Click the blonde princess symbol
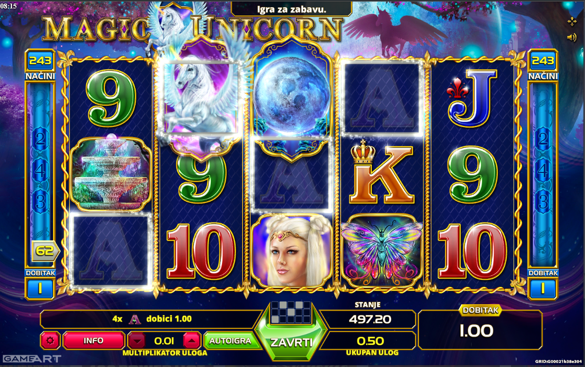 pyautogui.click(x=292, y=250)
